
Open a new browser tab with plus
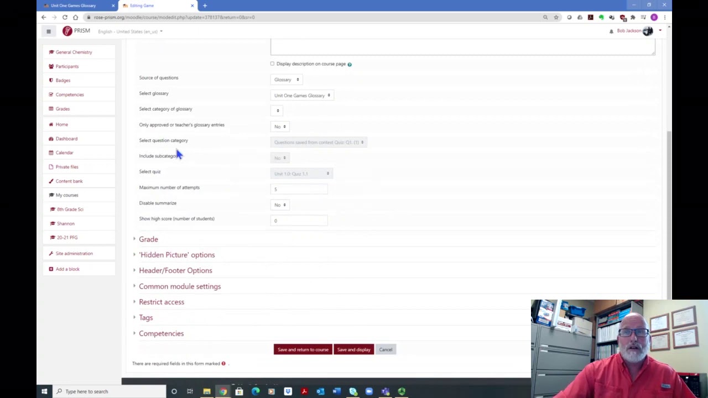click(205, 6)
